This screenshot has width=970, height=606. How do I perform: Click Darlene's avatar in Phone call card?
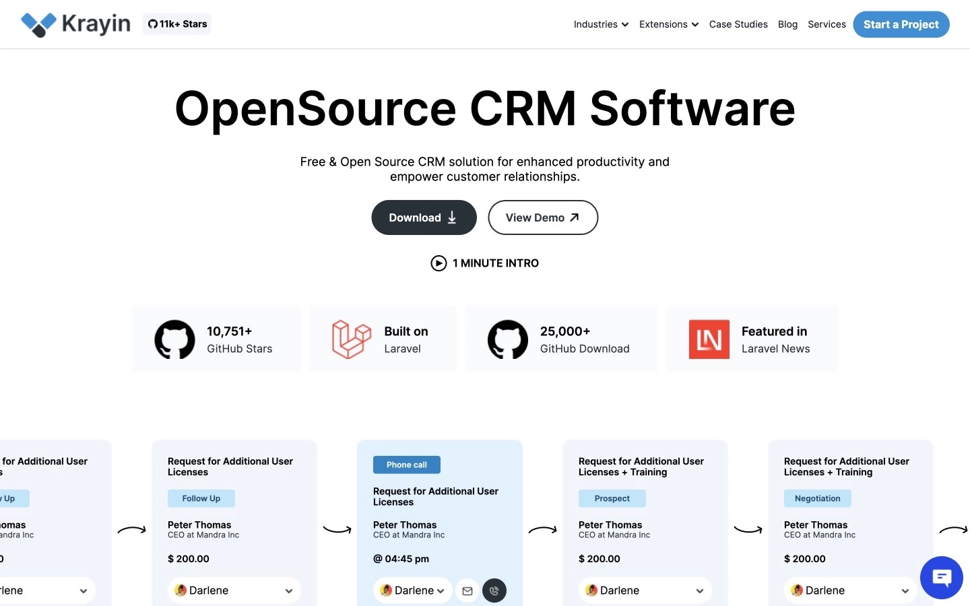pyautogui.click(x=386, y=590)
